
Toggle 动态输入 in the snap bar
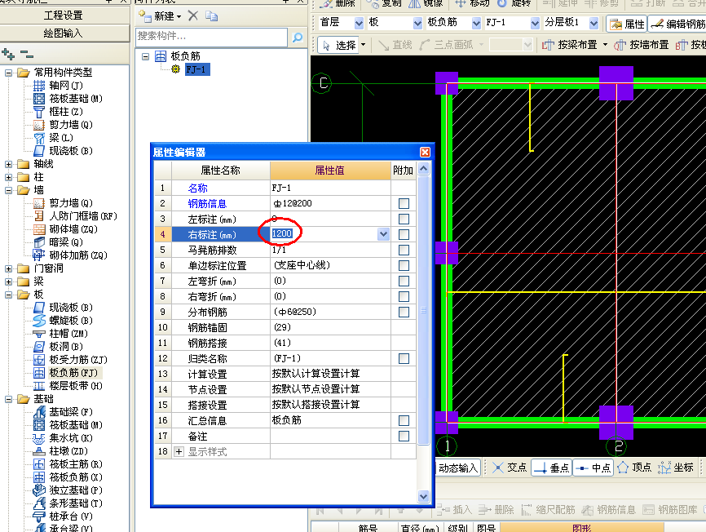[458, 468]
